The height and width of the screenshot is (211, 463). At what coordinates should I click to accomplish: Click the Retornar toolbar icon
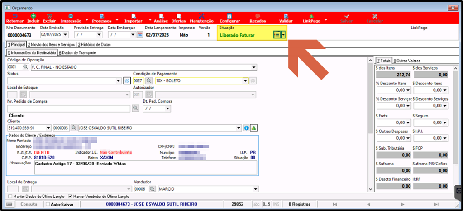15,16
